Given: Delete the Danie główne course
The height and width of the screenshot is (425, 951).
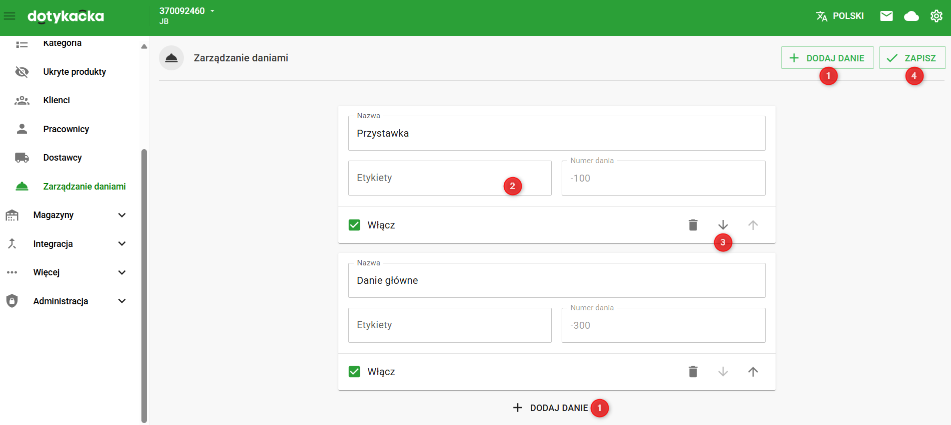Looking at the screenshot, I should click(693, 372).
